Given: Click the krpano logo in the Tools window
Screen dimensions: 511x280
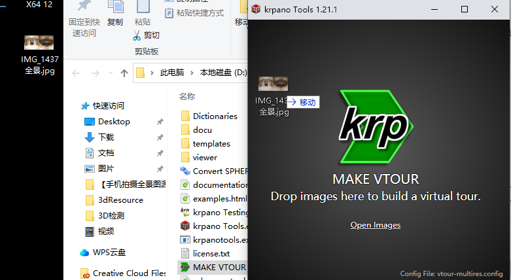Looking at the screenshot, I should tap(376, 126).
